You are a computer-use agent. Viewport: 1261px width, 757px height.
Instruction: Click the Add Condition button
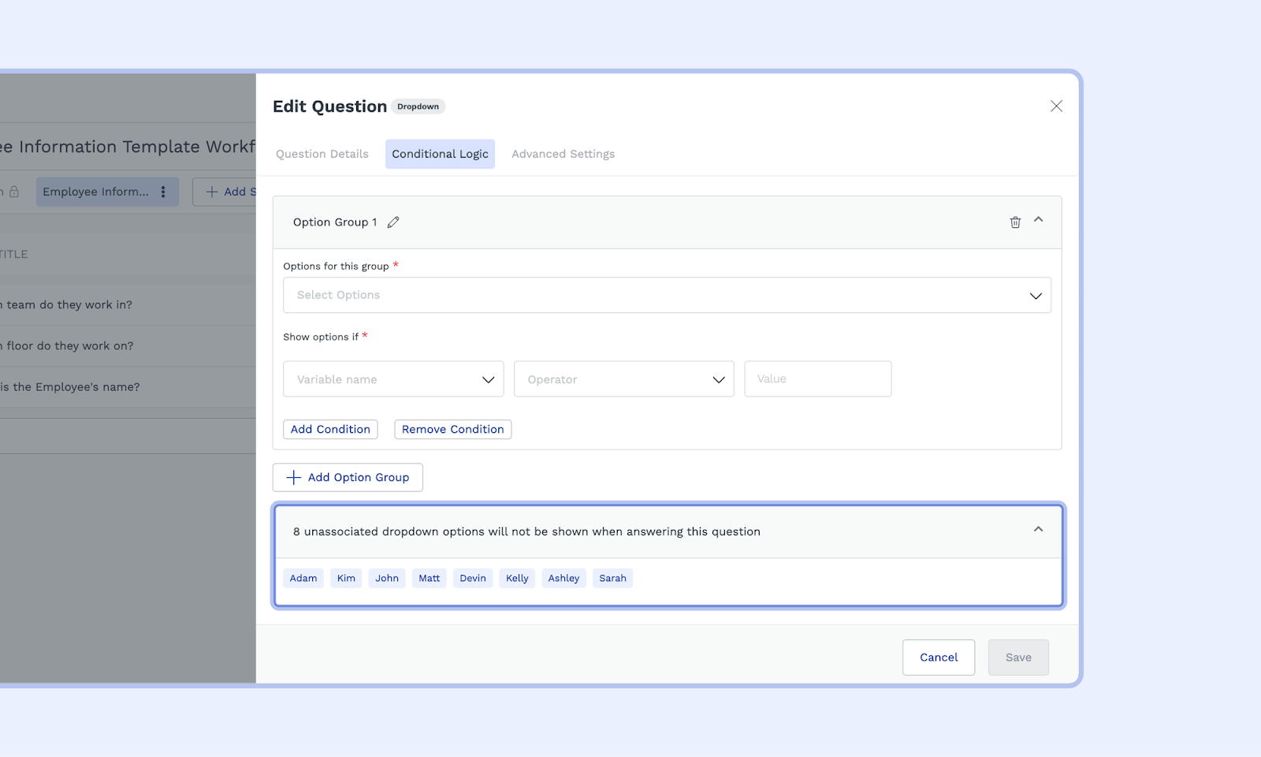point(330,430)
